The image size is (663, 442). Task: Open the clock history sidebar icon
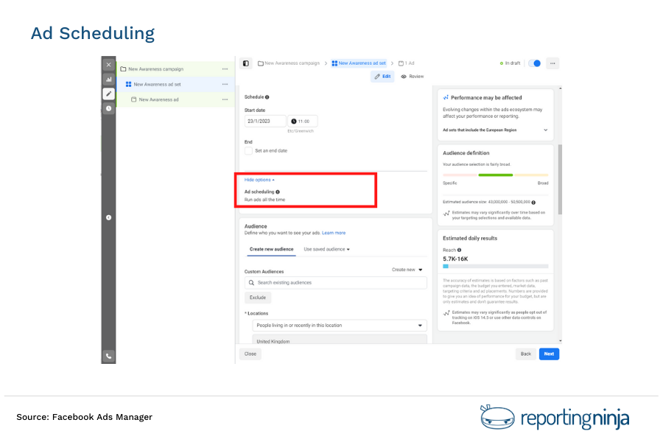109,108
